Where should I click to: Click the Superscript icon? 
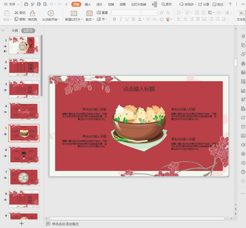tap(148, 19)
